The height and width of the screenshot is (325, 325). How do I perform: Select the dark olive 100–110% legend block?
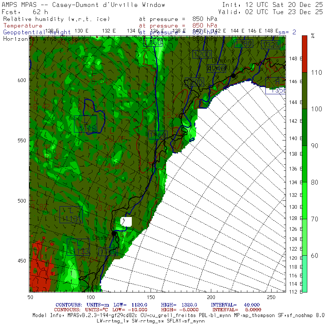coord(304,91)
